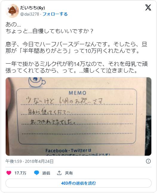This screenshot has width=157, height=193.
Task: Click the handwritten note in the photo
Action: click(x=64, y=111)
